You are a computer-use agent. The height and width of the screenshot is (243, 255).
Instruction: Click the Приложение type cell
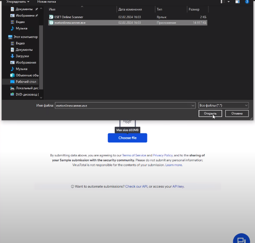166,23
